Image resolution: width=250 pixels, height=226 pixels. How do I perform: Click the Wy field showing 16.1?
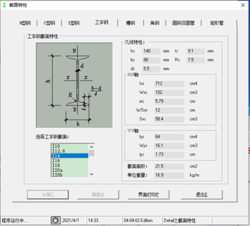tap(169, 145)
